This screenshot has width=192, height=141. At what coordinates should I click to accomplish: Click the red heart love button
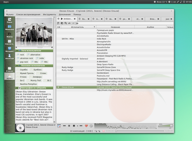click(86, 126)
